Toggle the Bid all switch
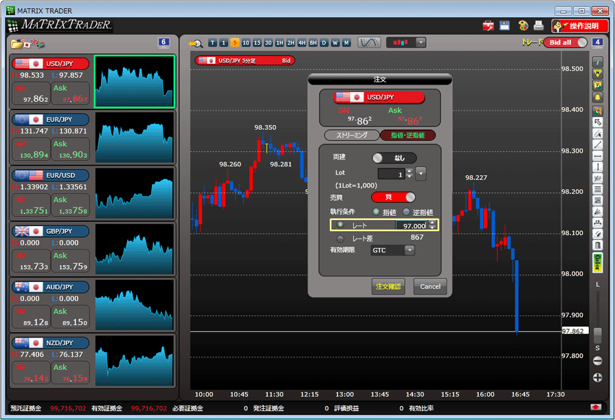The image size is (615, 420). tap(566, 43)
